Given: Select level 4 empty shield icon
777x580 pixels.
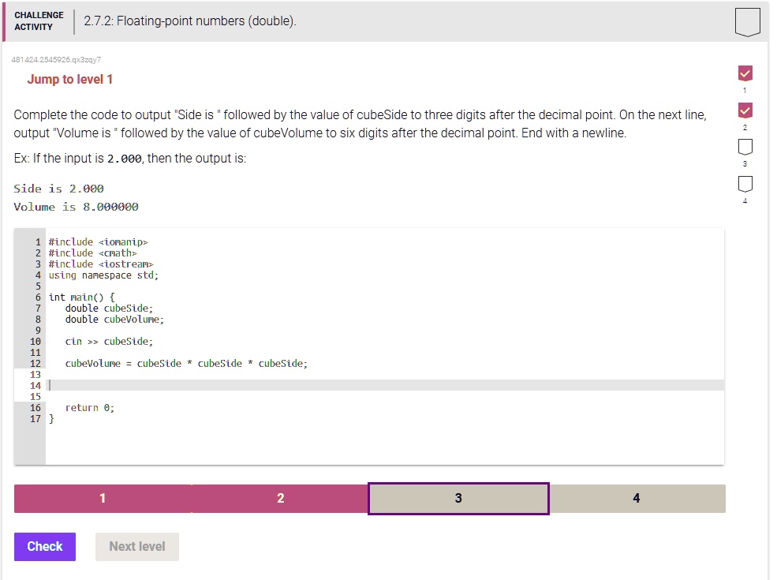Looking at the screenshot, I should (745, 183).
